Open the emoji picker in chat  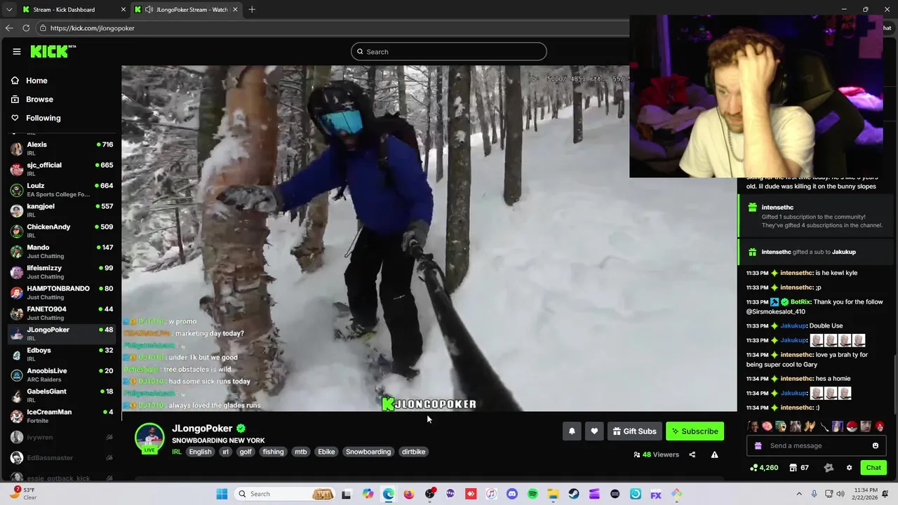click(x=876, y=445)
